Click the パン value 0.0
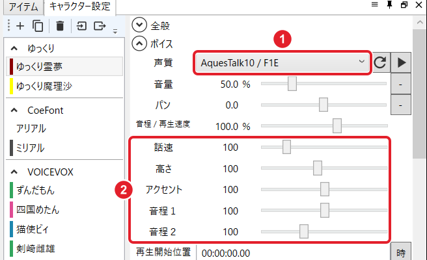Image resolution: width=427 pixels, height=260 pixels. pos(232,105)
